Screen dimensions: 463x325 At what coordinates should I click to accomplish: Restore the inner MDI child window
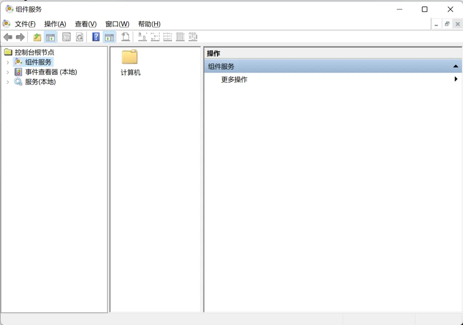(447, 24)
